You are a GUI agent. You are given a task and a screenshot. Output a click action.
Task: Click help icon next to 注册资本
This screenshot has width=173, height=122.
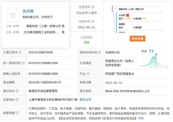[93, 7]
